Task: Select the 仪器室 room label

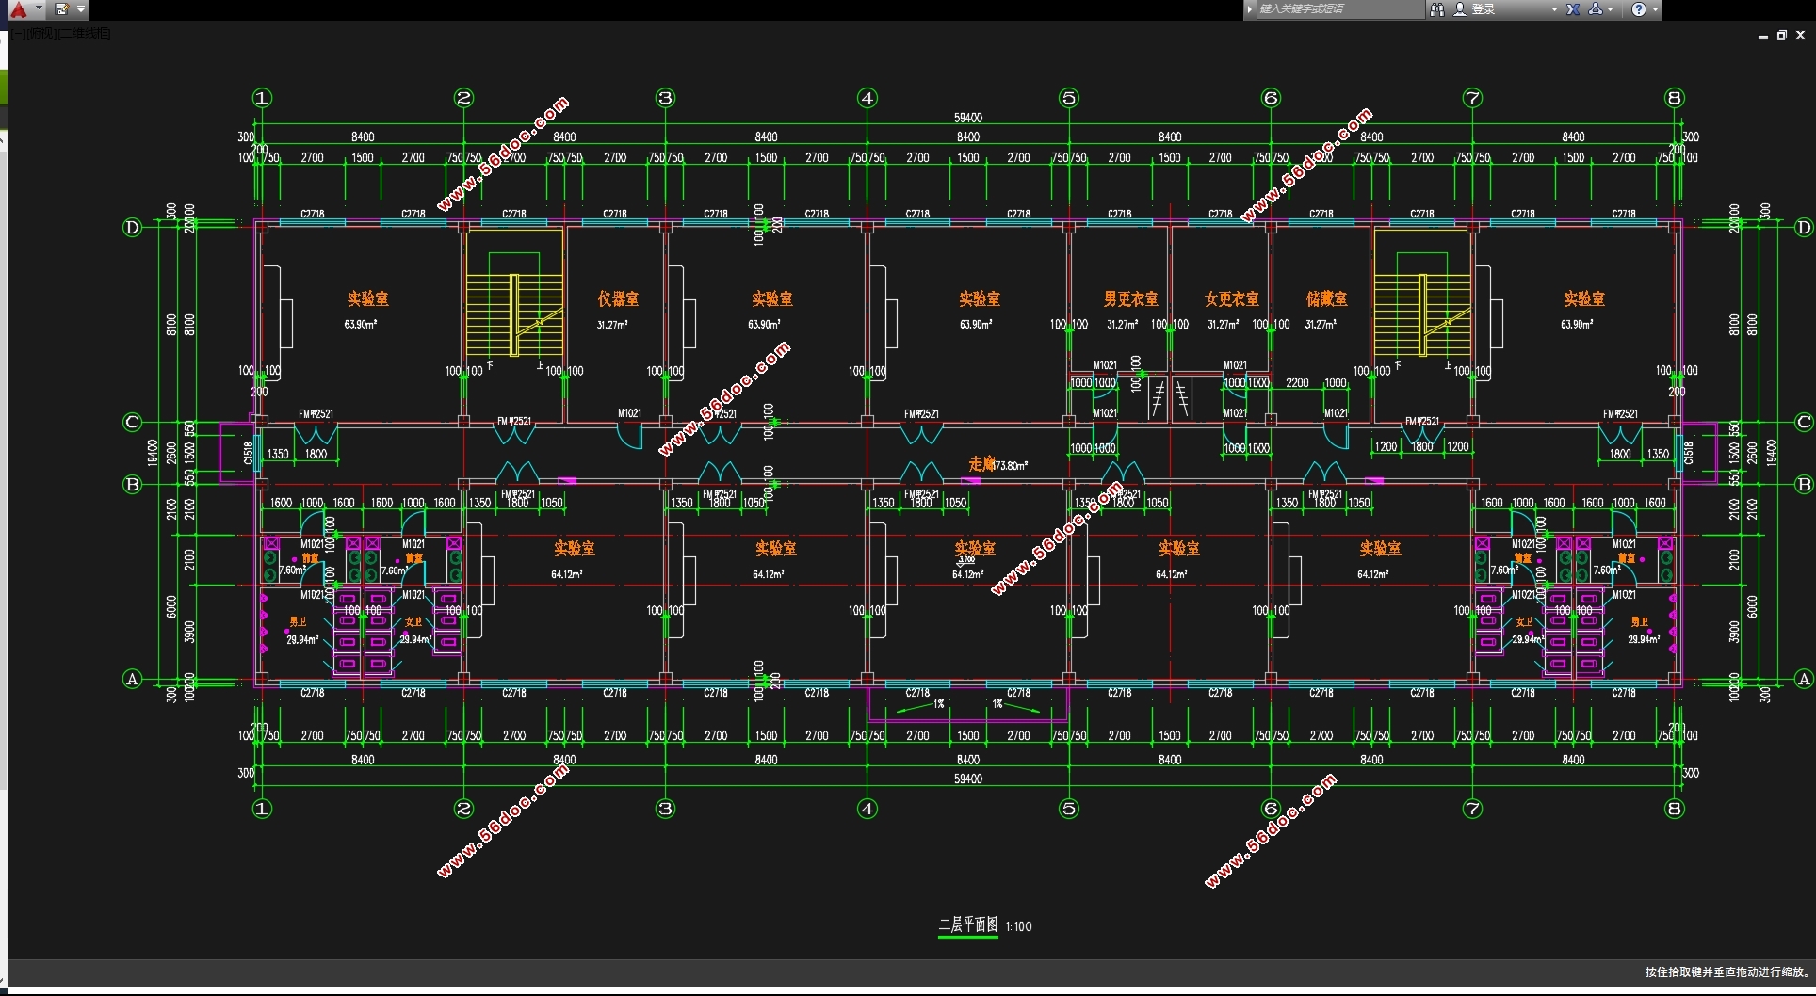Action: tap(618, 298)
